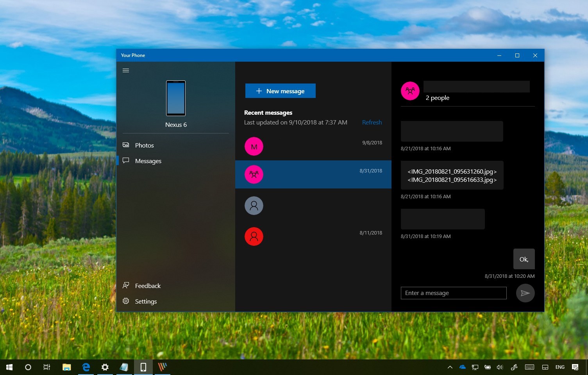Image resolution: width=588 pixels, height=375 pixels.
Task: Open the Windows Start menu
Action: tap(9, 367)
